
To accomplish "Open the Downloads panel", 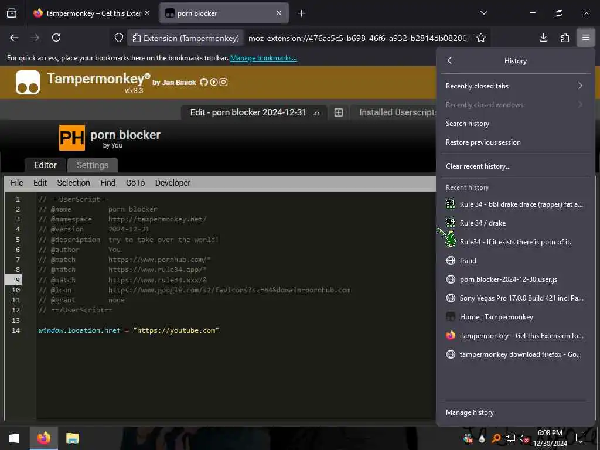I will (543, 37).
